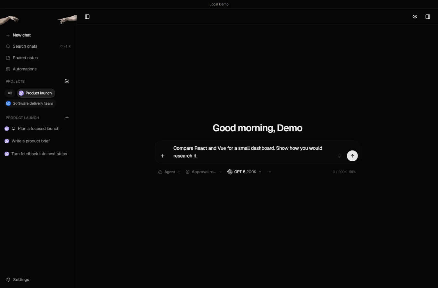This screenshot has width=438, height=288.
Task: Click the search magnifier icon
Action: [x=8, y=46]
